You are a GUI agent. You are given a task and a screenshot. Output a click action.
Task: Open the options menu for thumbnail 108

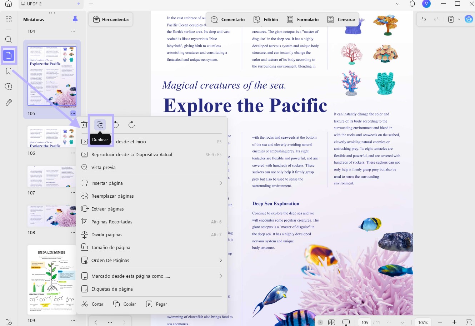point(73,232)
